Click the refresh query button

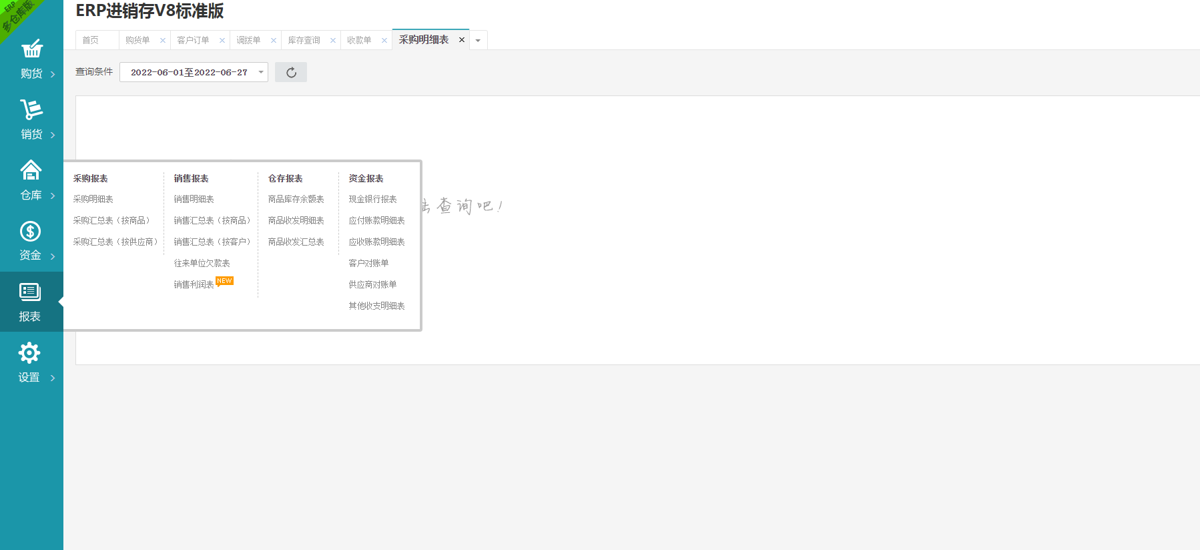pyautogui.click(x=291, y=72)
